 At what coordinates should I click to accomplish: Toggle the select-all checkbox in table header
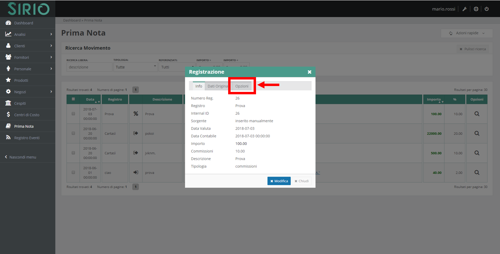click(x=73, y=99)
